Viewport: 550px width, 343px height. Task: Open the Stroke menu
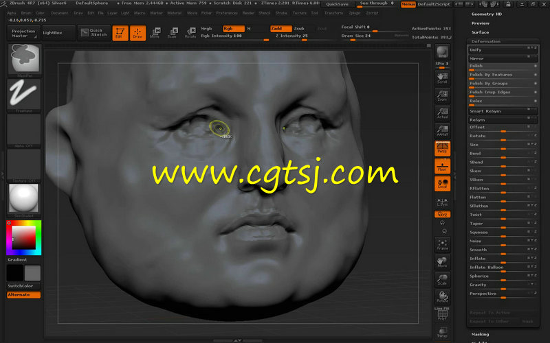coord(281,13)
